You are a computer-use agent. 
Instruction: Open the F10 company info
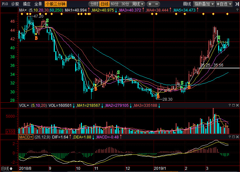[5, 4]
